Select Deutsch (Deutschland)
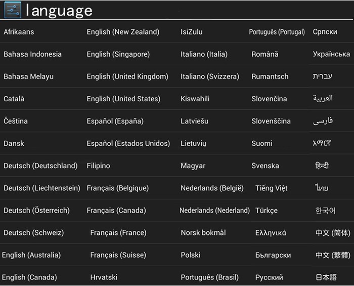This screenshot has height=286, width=354. tap(40, 166)
